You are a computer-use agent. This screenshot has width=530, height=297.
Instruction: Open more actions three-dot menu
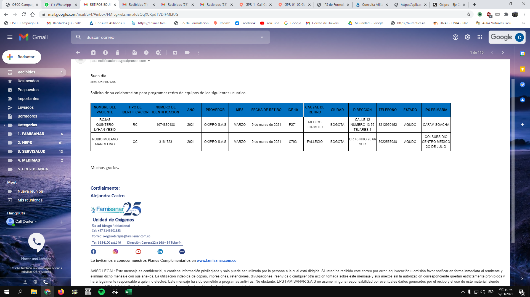tap(198, 53)
